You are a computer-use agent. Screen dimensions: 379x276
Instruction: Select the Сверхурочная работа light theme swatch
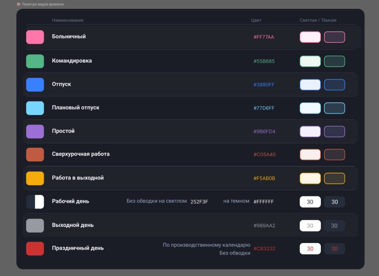point(310,154)
